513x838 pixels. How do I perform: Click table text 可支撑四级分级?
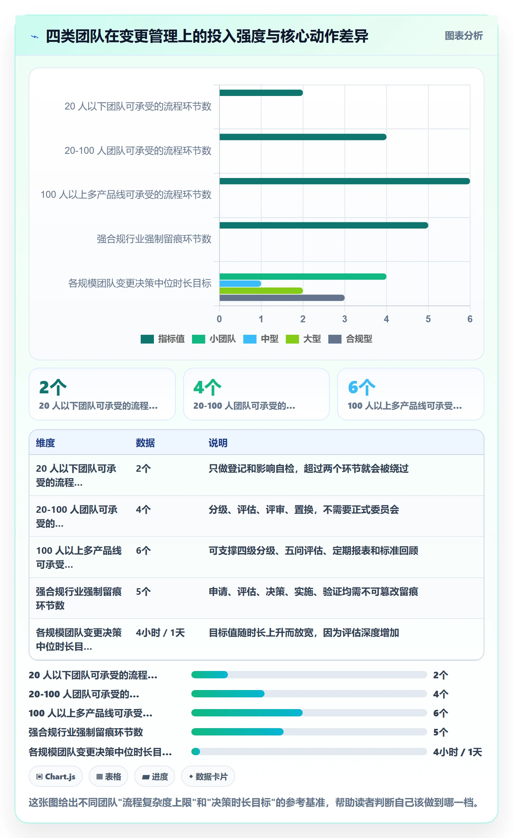242,550
